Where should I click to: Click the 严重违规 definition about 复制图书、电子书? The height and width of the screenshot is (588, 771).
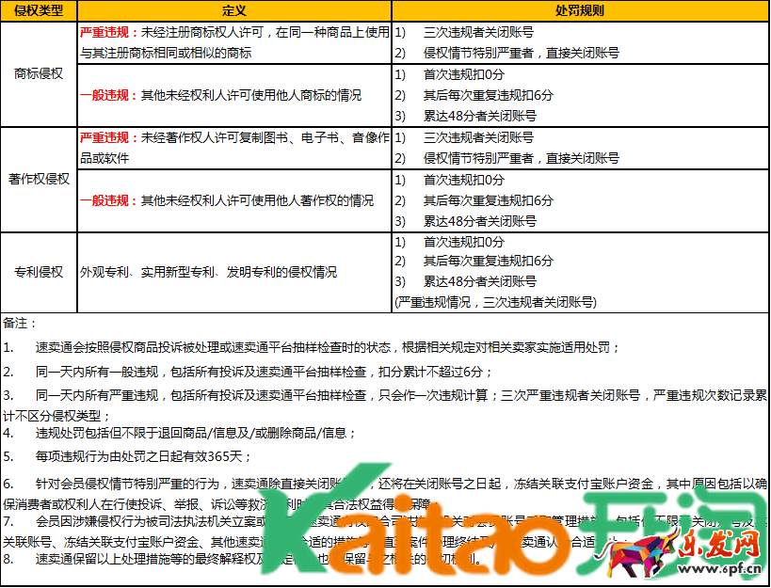pos(234,148)
